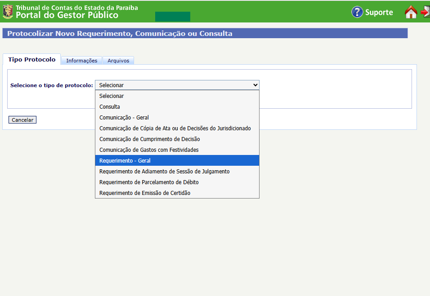This screenshot has height=296, width=430.
Task: Go to home via the house icon
Action: (411, 12)
